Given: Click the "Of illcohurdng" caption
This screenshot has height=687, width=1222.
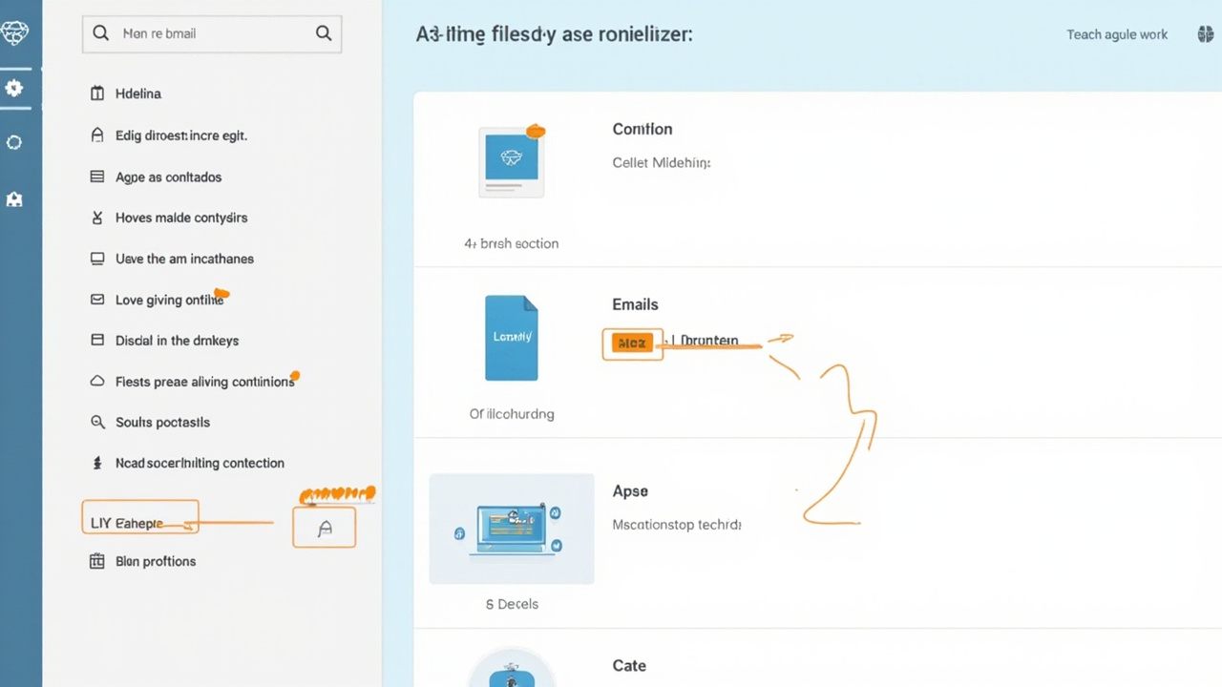Looking at the screenshot, I should point(512,414).
